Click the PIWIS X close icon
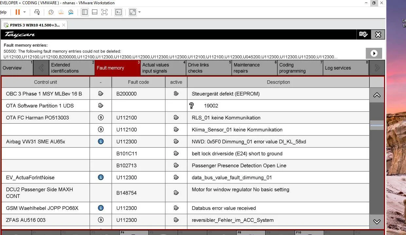This screenshot has width=406, height=235. pos(378,34)
